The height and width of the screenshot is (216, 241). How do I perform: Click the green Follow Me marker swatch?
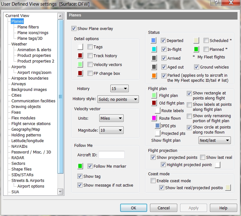click(x=80, y=166)
